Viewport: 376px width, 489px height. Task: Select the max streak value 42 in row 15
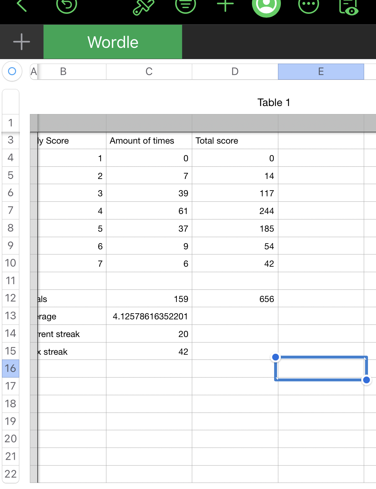[149, 351]
